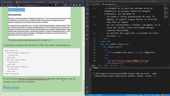
Task: Open the Search view in VS Code activity bar
Action: [87, 5]
